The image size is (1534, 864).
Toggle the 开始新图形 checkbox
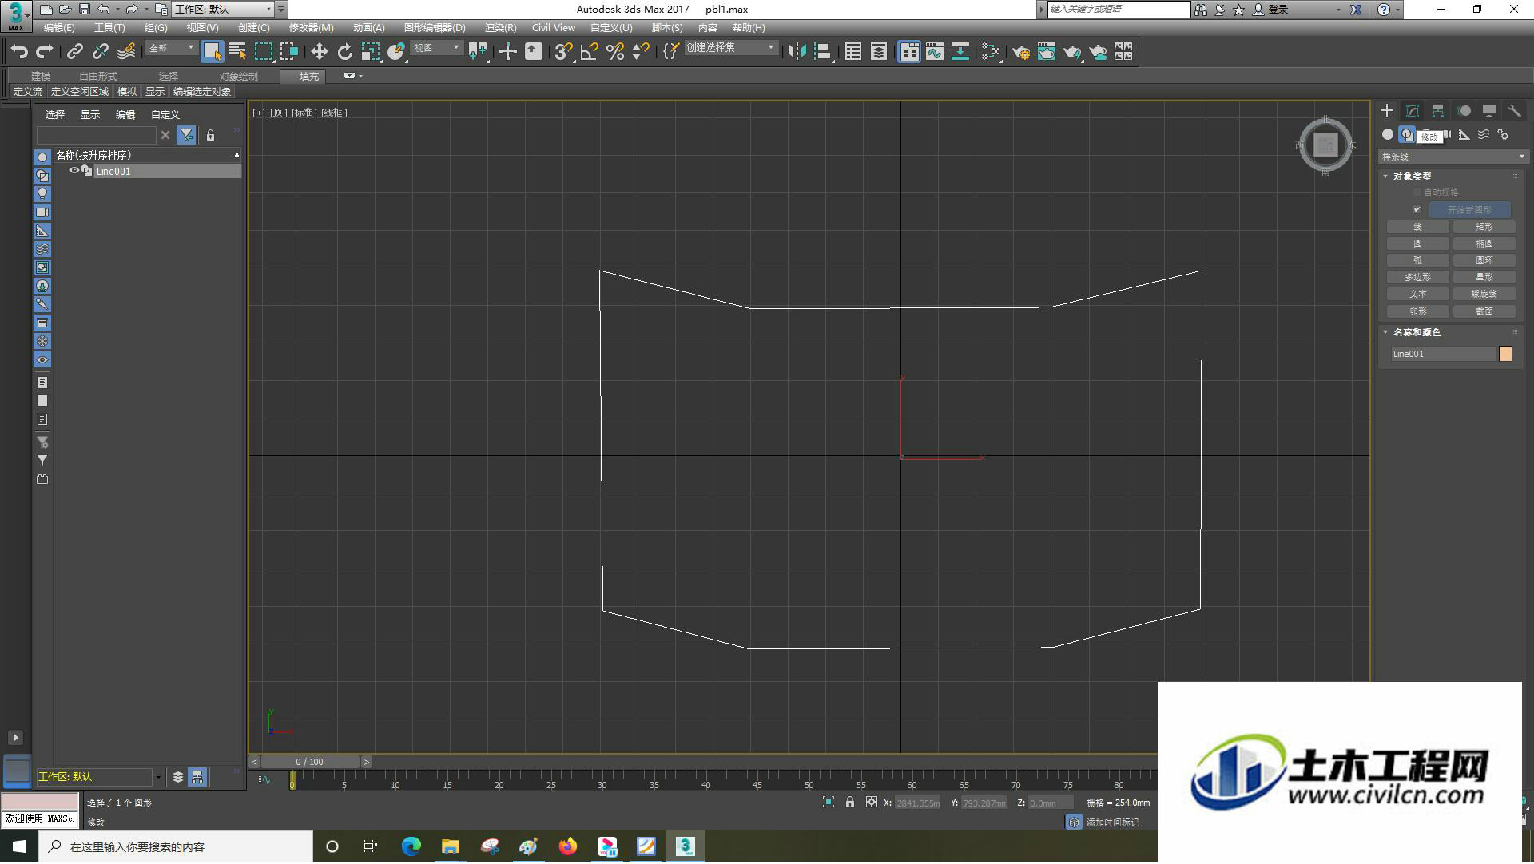click(x=1417, y=210)
